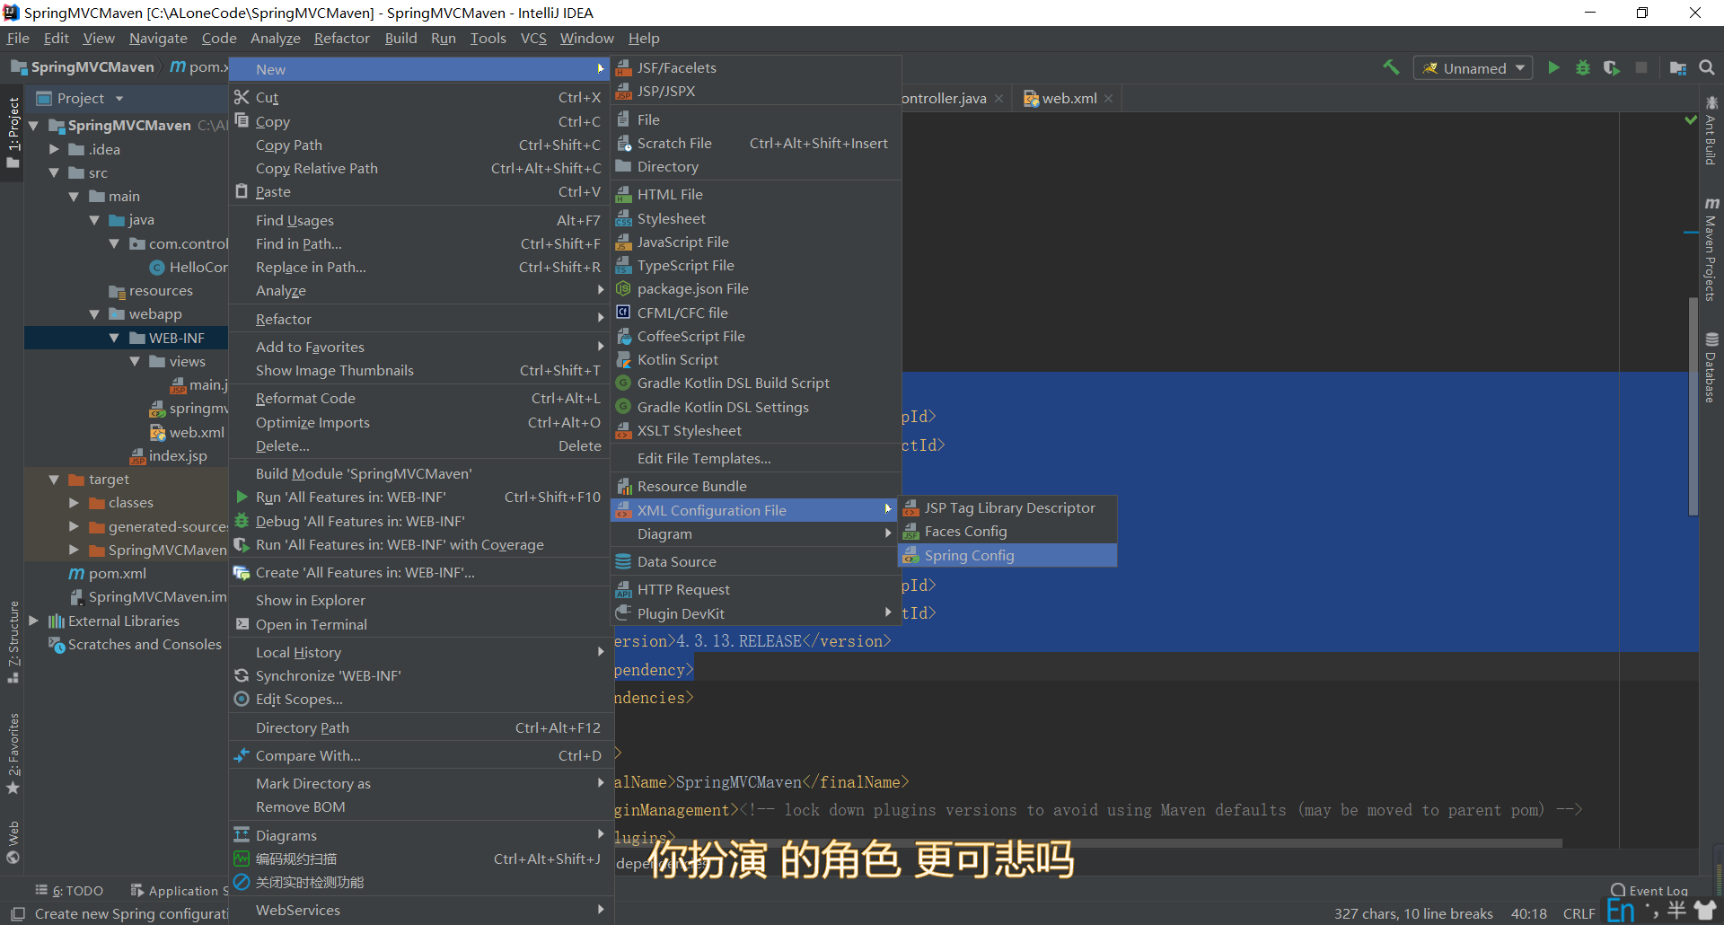Open Project Structure toolbar icon
Screen dimensions: 1724x925
tap(1677, 67)
